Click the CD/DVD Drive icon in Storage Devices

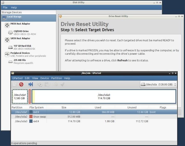10,33
